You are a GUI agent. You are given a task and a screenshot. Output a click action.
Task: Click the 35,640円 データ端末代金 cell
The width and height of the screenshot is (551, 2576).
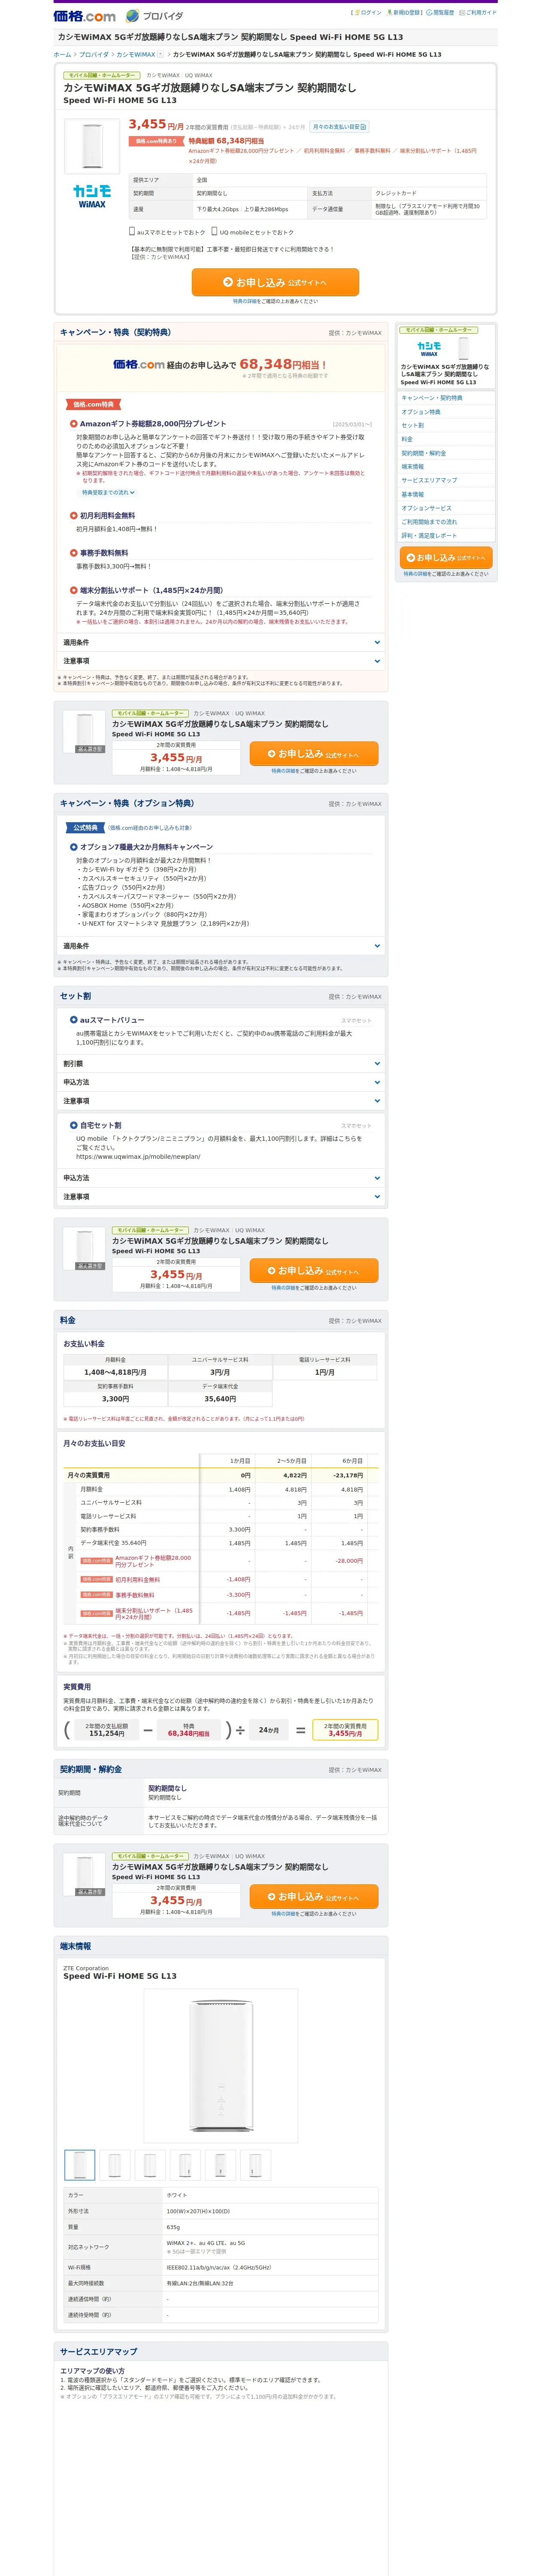[x=220, y=1399]
